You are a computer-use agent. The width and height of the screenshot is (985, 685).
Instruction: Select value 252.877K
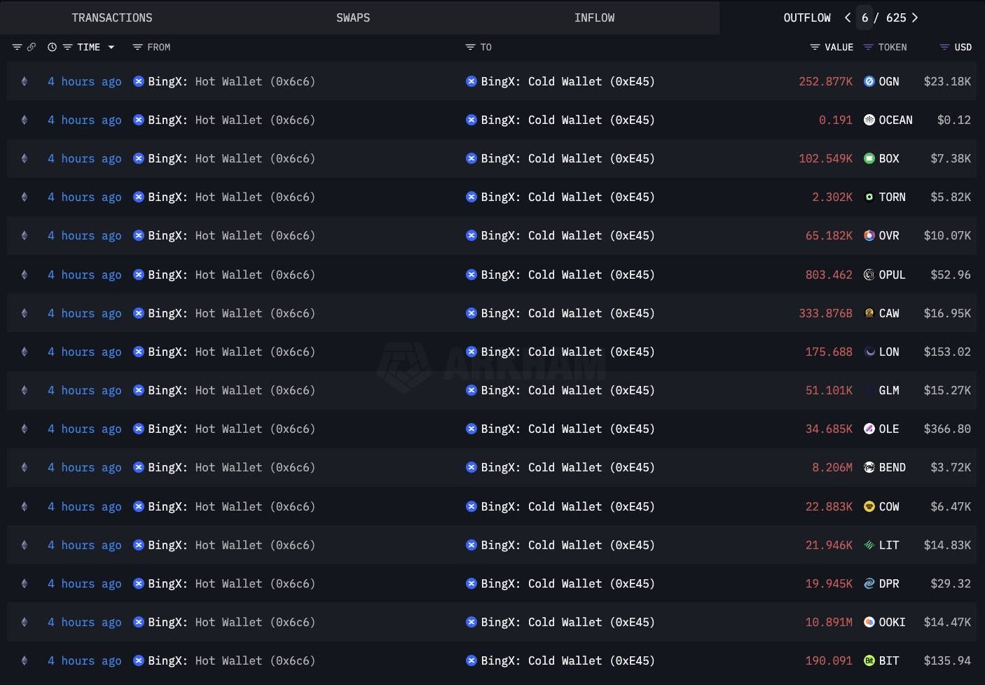(825, 81)
